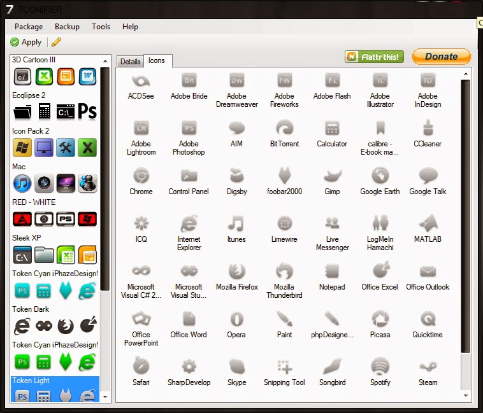The image size is (483, 413).
Task: Click the Donate button
Action: (x=442, y=57)
